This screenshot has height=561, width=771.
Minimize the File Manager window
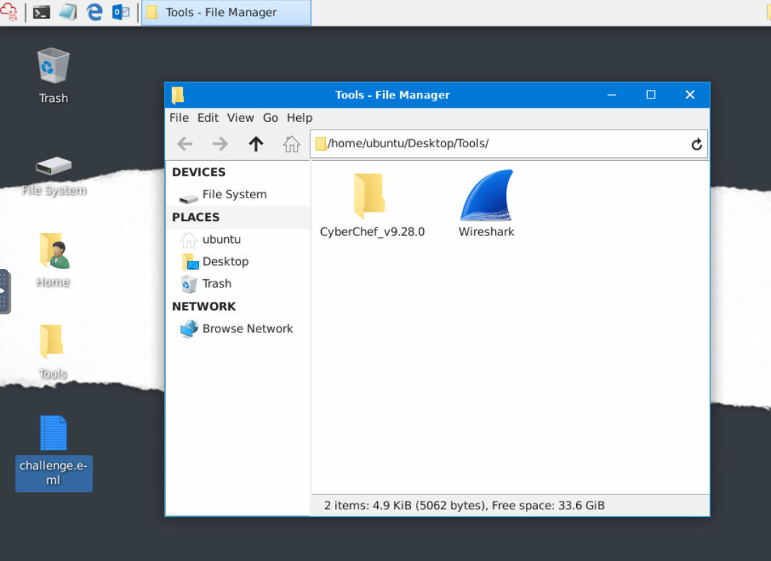[x=612, y=95]
